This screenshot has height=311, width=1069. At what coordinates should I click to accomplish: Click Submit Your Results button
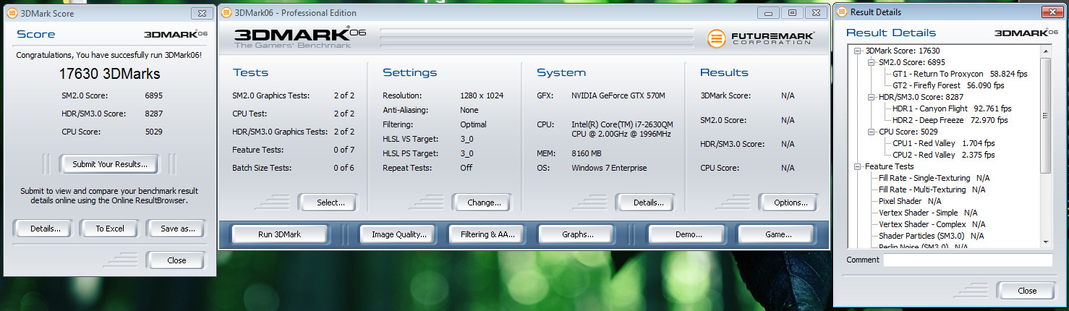(109, 164)
